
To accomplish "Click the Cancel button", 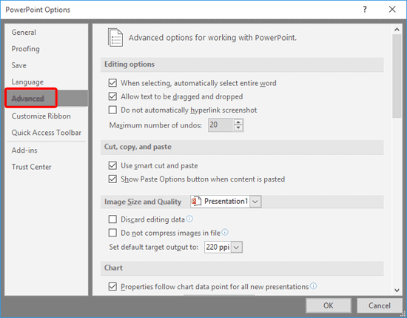I will click(x=379, y=305).
